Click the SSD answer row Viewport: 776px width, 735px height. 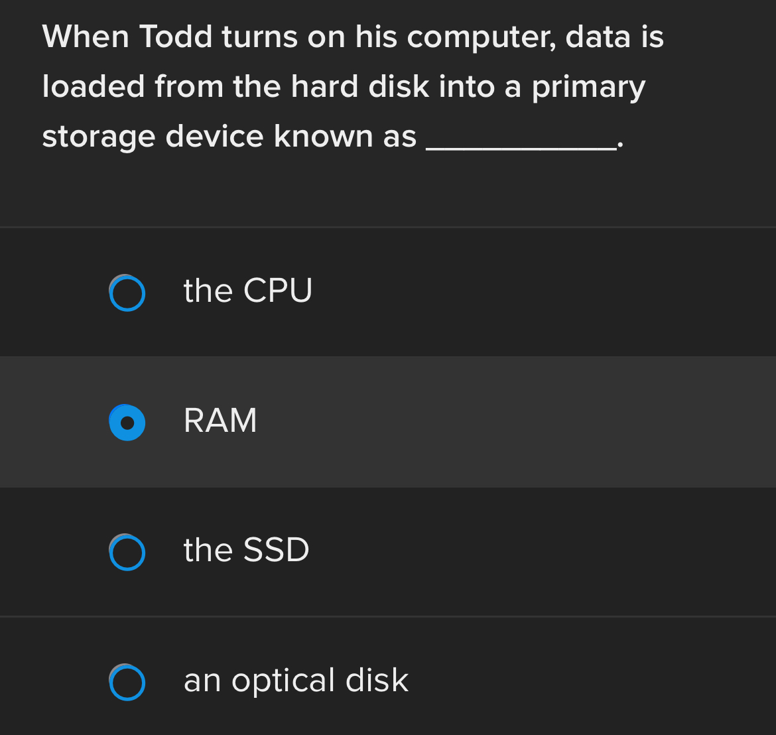[388, 551]
